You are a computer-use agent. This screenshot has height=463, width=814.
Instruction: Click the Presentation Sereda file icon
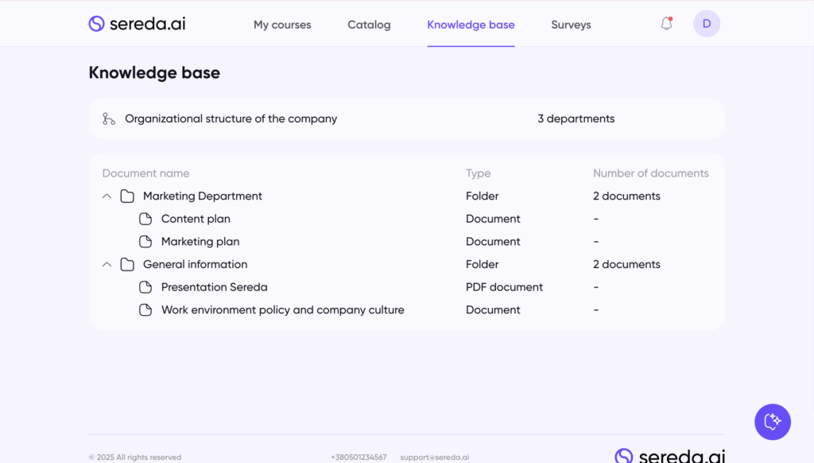[x=145, y=287]
